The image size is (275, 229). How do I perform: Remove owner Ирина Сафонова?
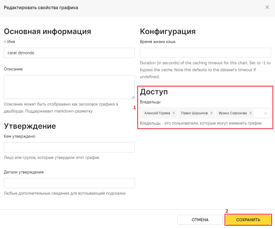click(x=251, y=113)
